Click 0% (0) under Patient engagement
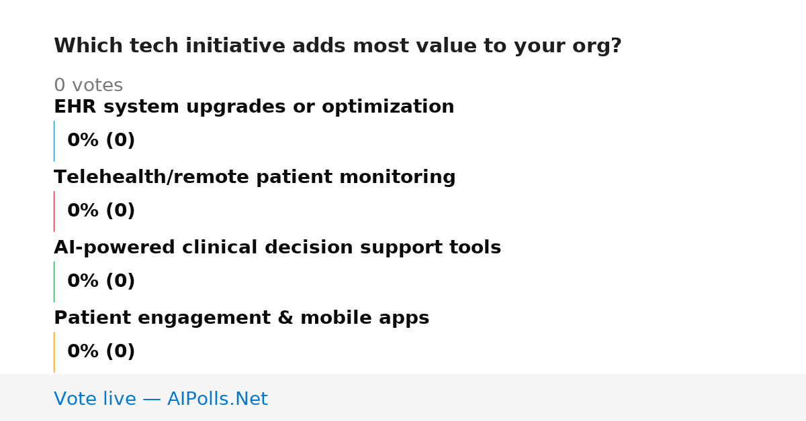Screen dimensions: 806x421 (101, 352)
